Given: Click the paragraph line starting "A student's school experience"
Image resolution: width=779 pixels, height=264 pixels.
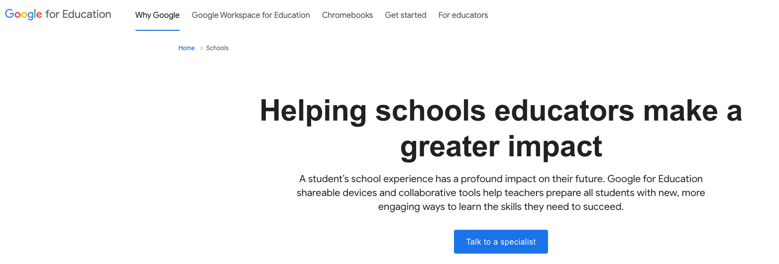Looking at the screenshot, I should click(501, 179).
